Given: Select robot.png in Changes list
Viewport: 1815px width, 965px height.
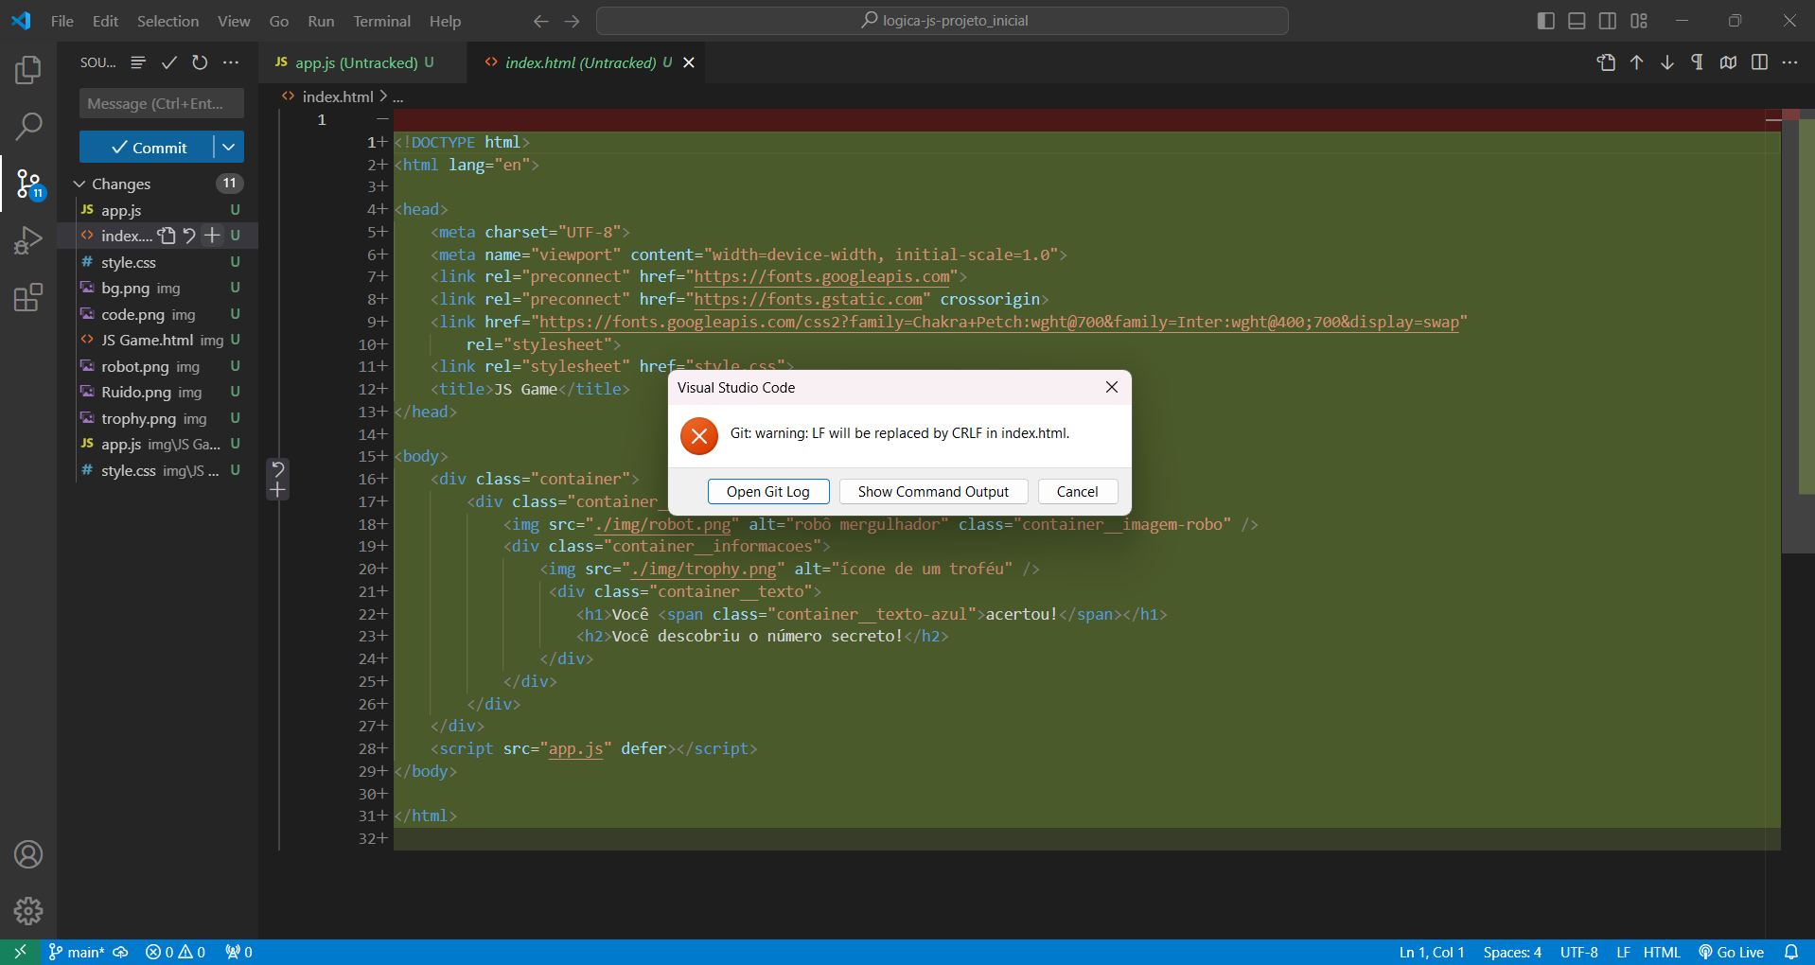Looking at the screenshot, I should [158, 366].
